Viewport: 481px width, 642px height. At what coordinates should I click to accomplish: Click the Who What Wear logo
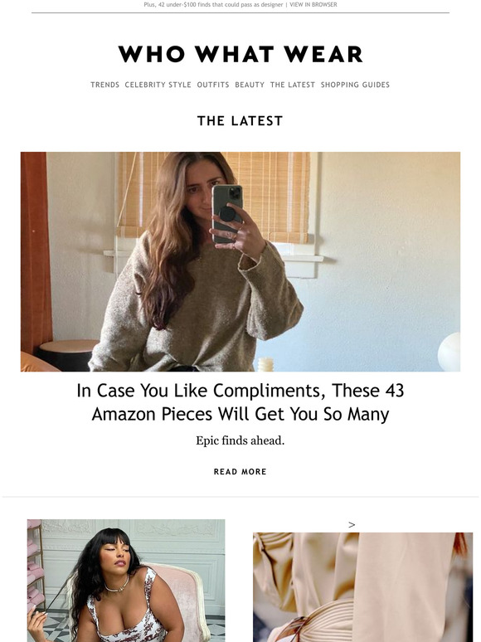click(240, 54)
